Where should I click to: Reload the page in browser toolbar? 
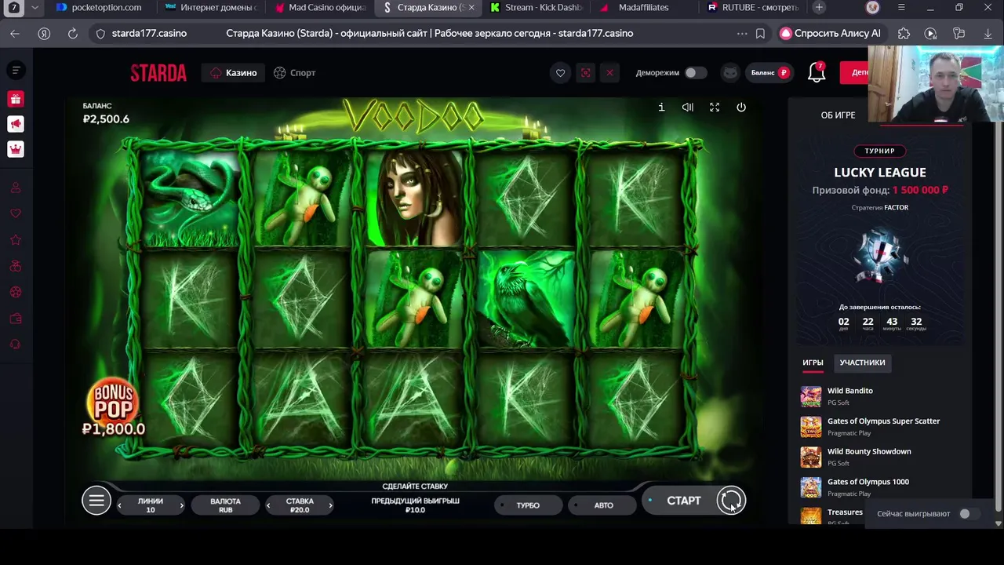coord(72,34)
